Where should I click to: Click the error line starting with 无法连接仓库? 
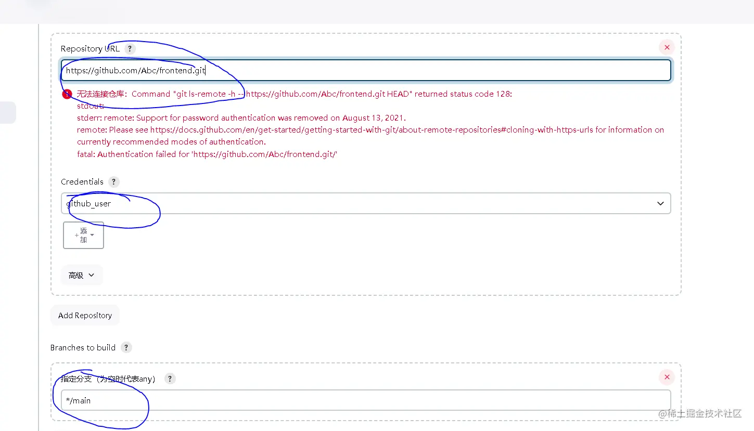[295, 94]
